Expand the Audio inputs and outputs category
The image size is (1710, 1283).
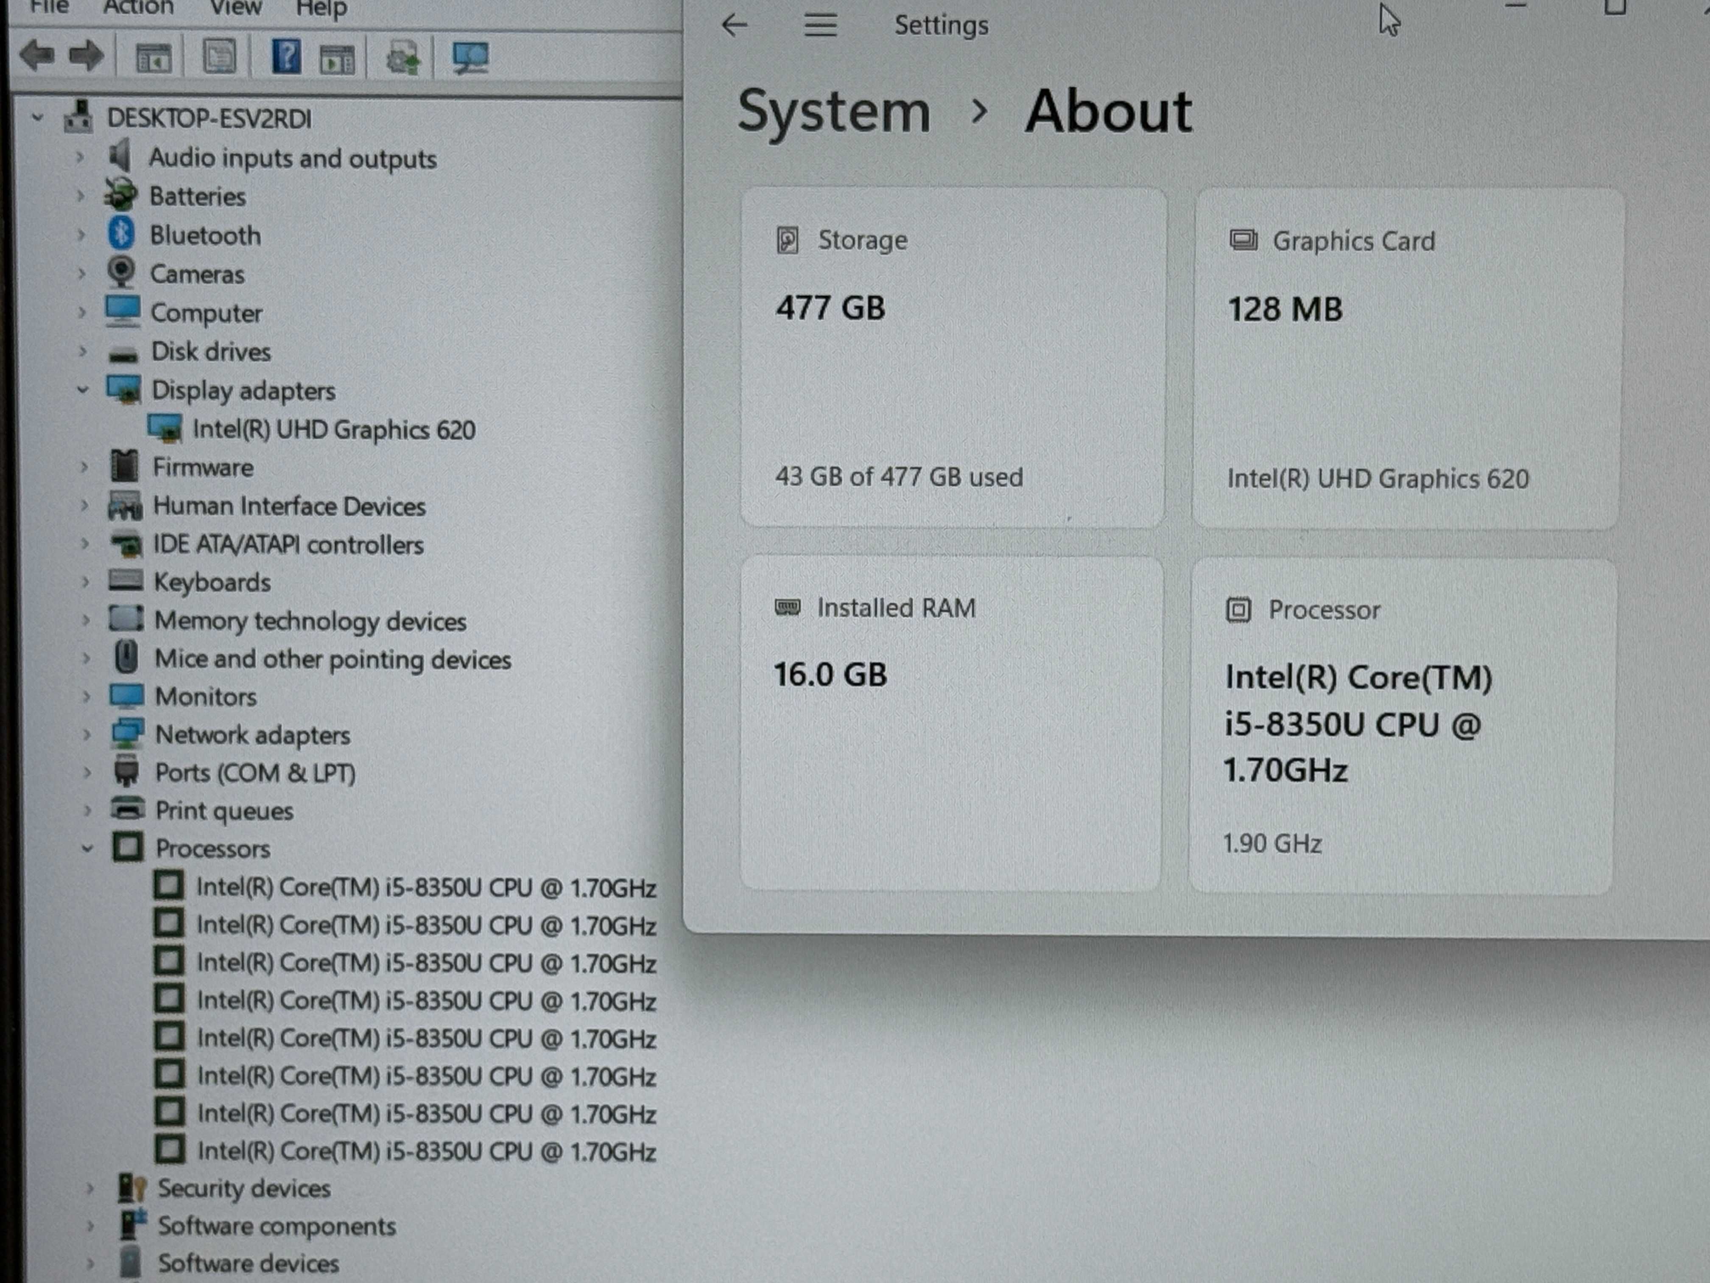click(x=80, y=157)
